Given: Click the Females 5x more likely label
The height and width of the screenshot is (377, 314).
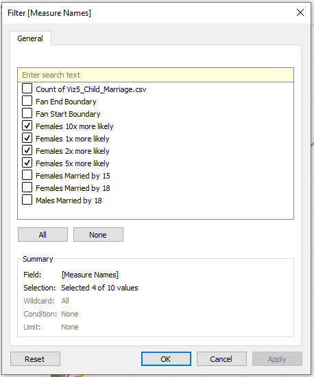Looking at the screenshot, I should pos(73,163).
